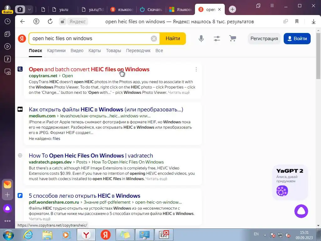
Task: Open the Переводчик tab
Action: pos(138,51)
